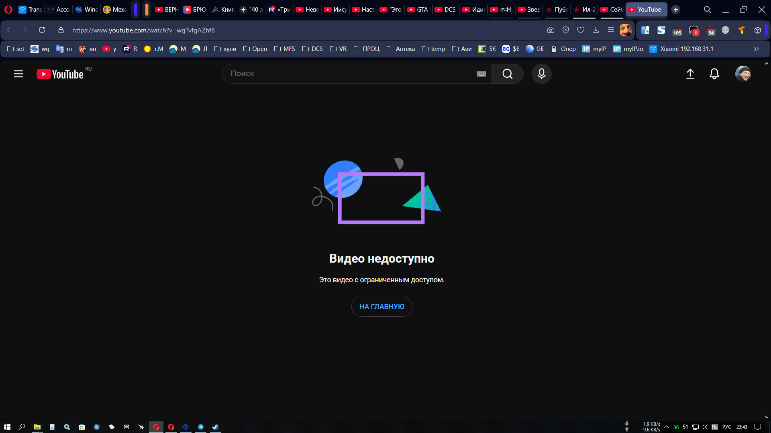Viewport: 771px width, 433px height.
Task: Open the MFS bookmarks folder
Action: click(x=285, y=49)
